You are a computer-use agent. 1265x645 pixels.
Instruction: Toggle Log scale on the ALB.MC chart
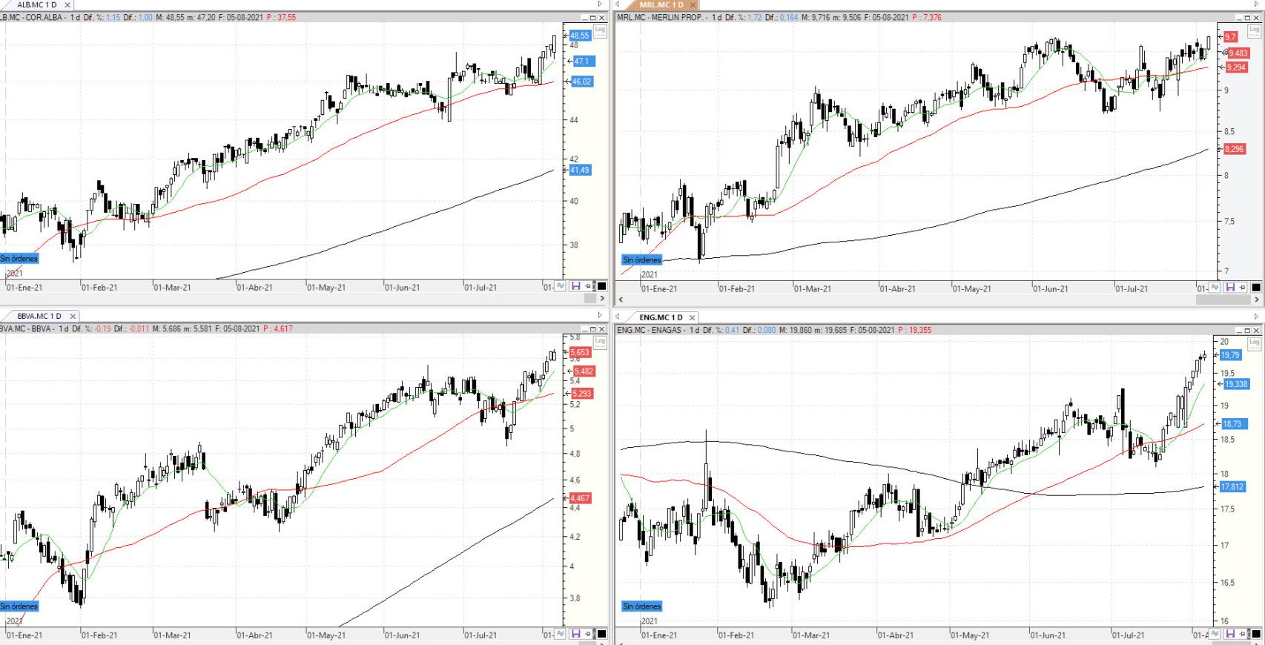[600, 30]
